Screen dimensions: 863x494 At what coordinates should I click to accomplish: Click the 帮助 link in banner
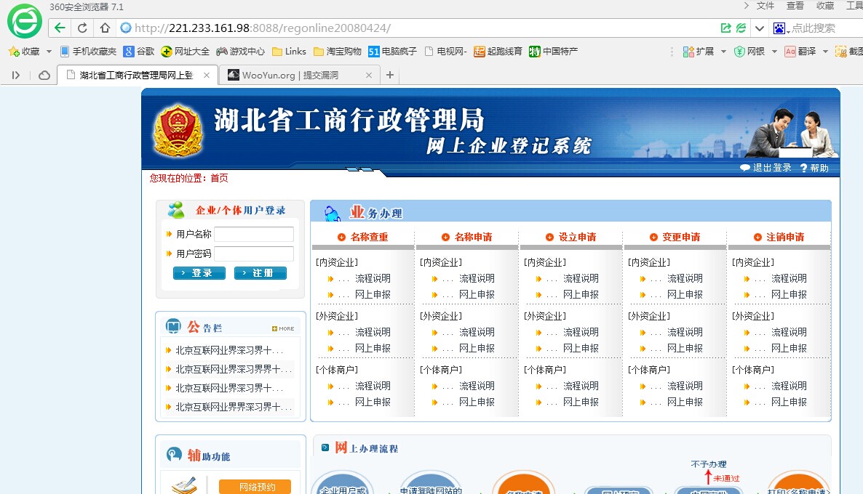[x=814, y=168]
